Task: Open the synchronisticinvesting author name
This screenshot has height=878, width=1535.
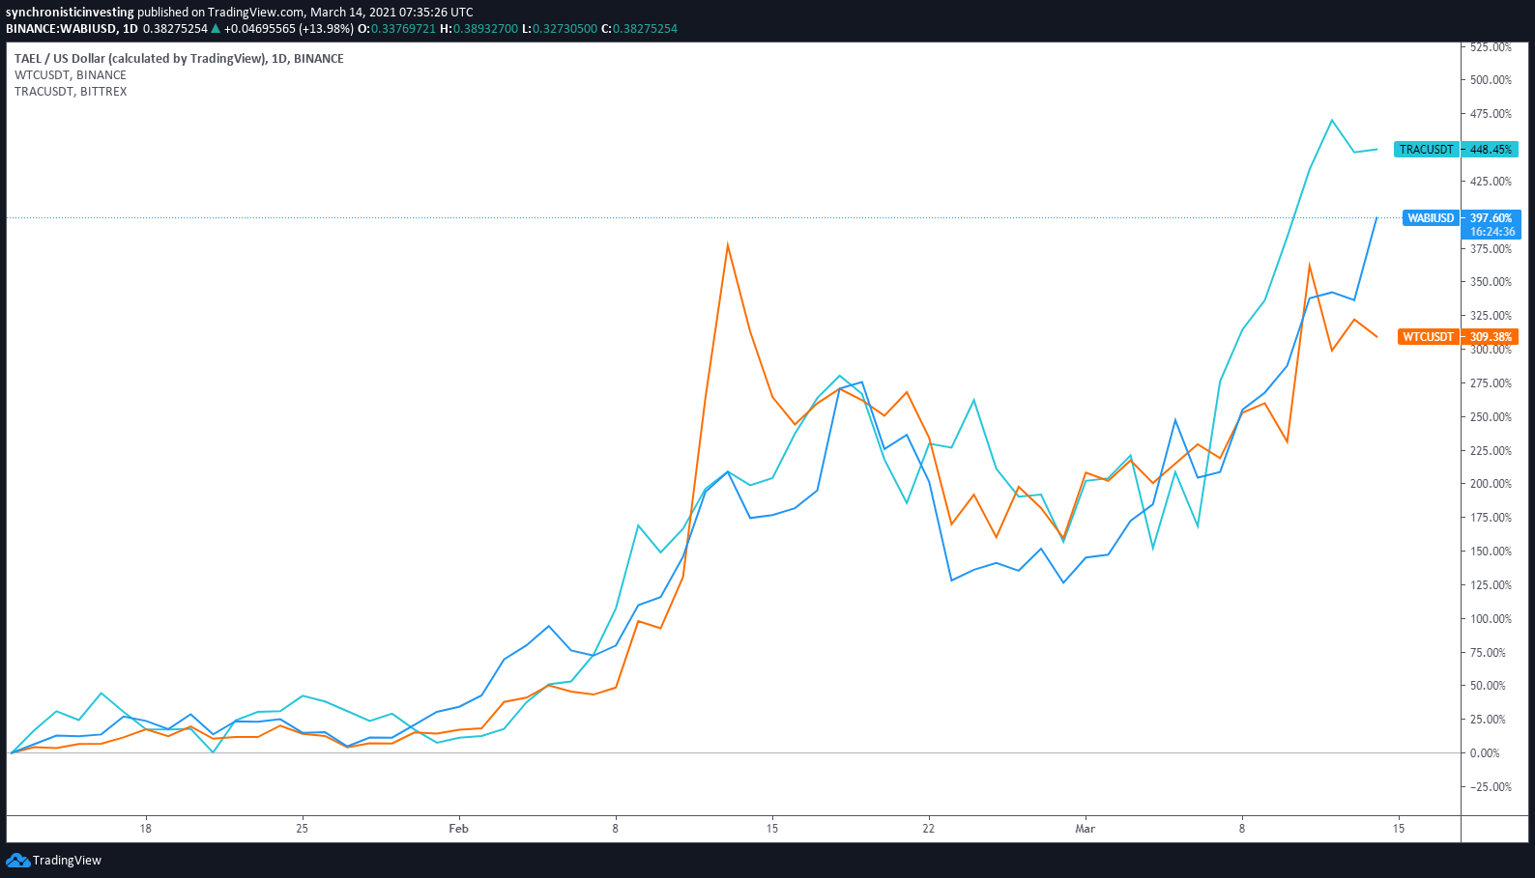Action: 70,13
